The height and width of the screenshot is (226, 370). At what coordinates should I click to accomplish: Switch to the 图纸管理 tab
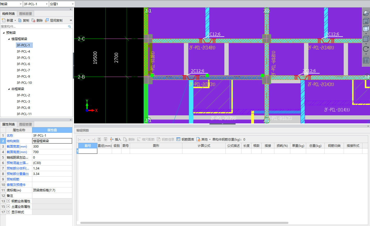point(26,14)
